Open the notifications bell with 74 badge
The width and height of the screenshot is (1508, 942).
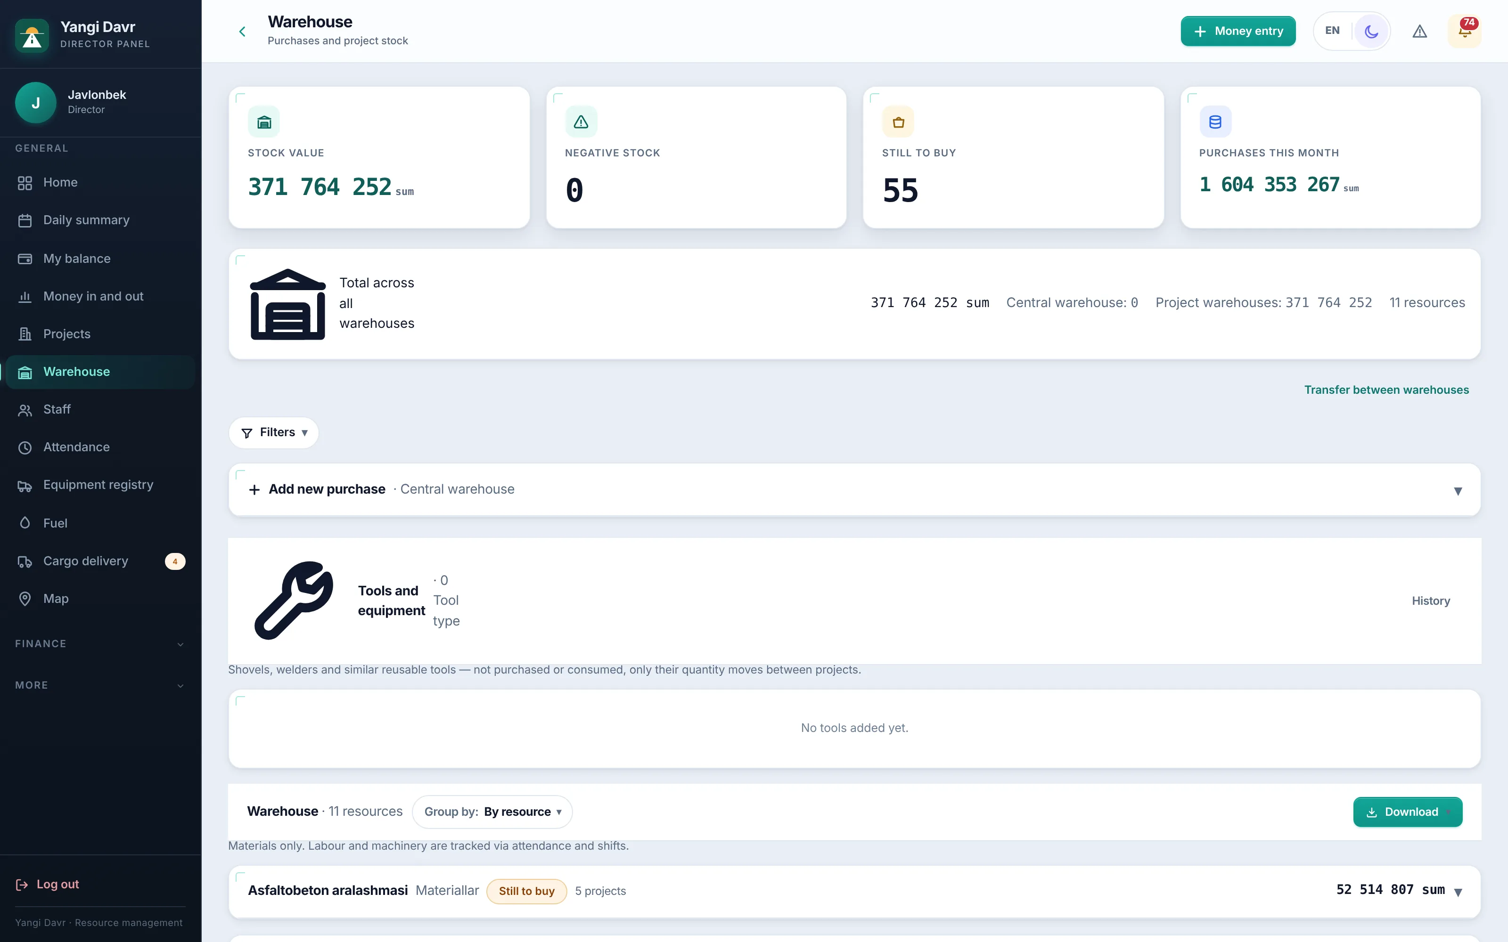pos(1464,31)
